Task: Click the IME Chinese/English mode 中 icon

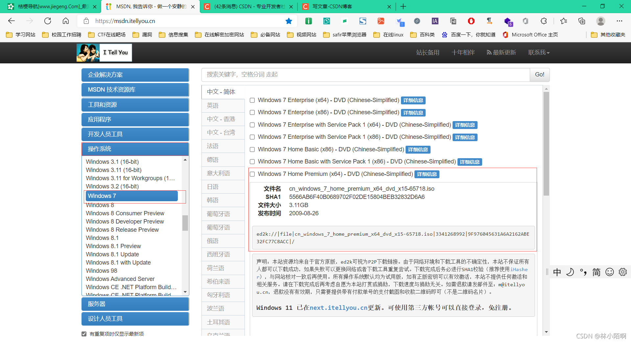Action: pos(557,272)
